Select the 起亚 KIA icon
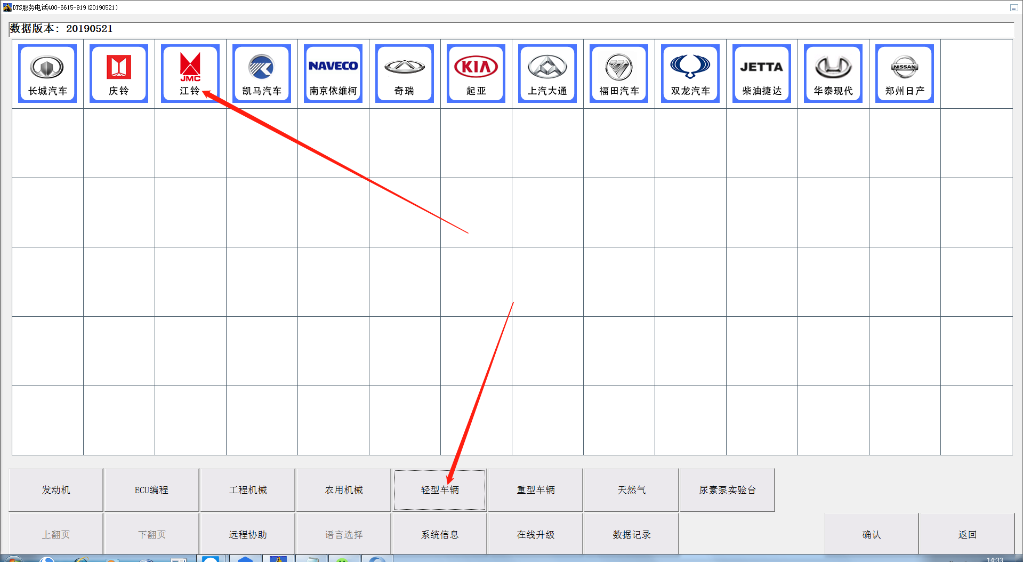 pos(476,74)
